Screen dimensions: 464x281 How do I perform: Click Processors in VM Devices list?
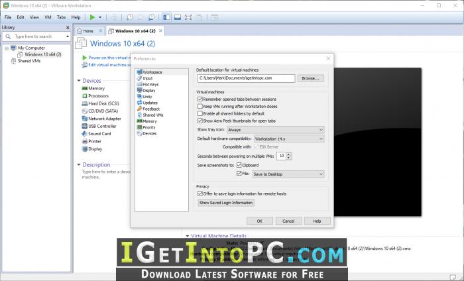pos(95,96)
